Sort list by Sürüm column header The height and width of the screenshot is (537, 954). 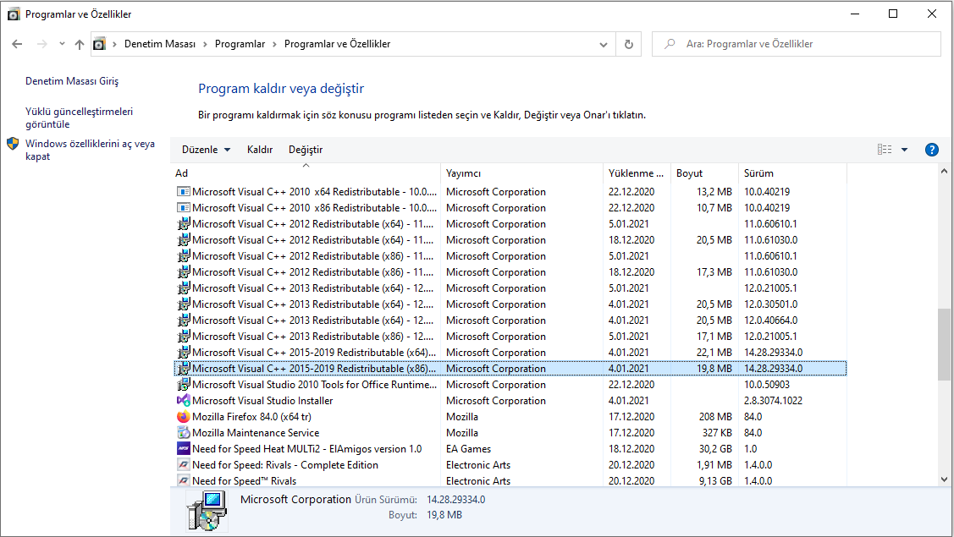792,173
